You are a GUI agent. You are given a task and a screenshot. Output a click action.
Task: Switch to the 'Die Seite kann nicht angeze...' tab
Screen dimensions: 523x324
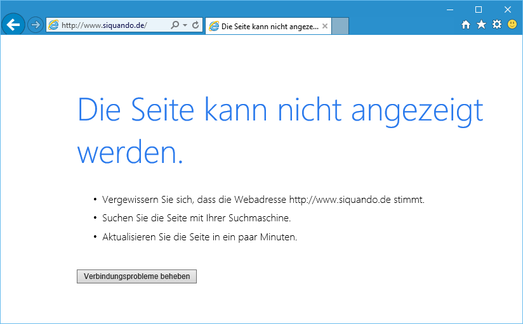point(268,27)
